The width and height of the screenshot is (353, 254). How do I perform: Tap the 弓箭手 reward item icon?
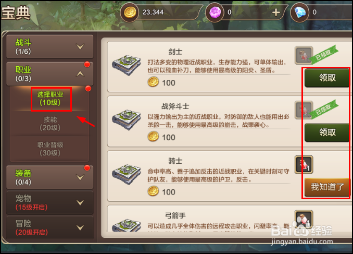pyautogui.click(x=304, y=219)
